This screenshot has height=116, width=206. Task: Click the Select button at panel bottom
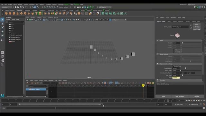pos(163,97)
